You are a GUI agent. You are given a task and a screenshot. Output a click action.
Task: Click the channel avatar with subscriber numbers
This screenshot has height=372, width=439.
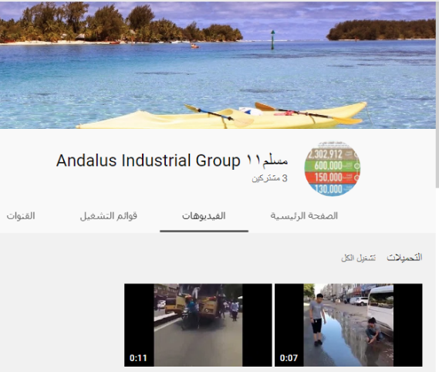(332, 168)
